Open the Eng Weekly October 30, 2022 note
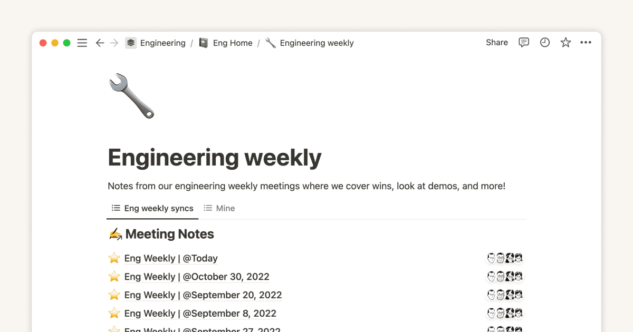633x332 pixels. pyautogui.click(x=196, y=276)
